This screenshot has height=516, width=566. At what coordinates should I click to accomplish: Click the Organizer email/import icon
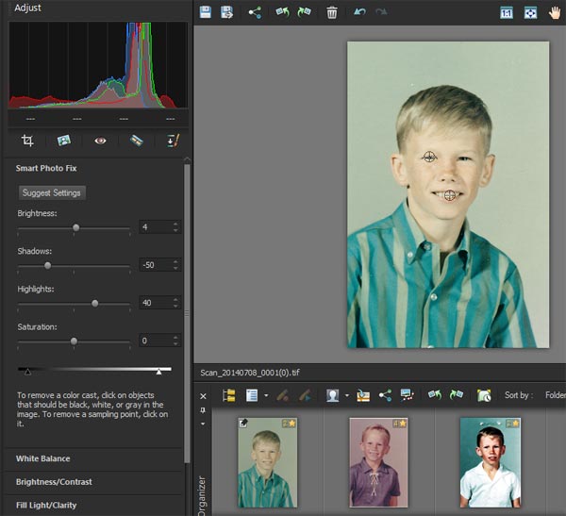[x=363, y=396]
